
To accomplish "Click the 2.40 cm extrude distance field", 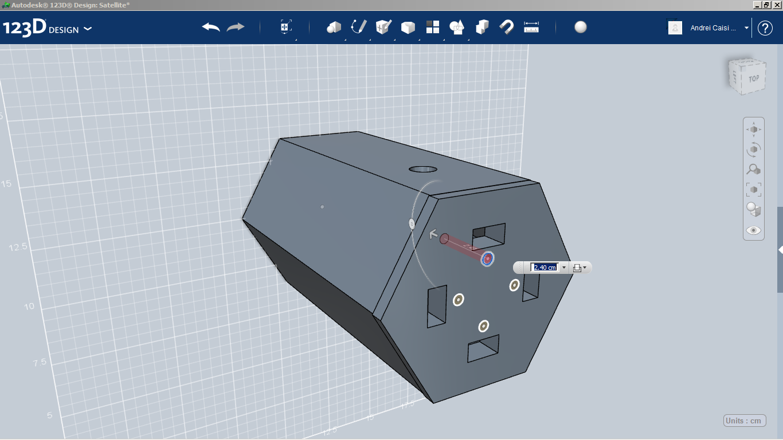I will coord(545,268).
